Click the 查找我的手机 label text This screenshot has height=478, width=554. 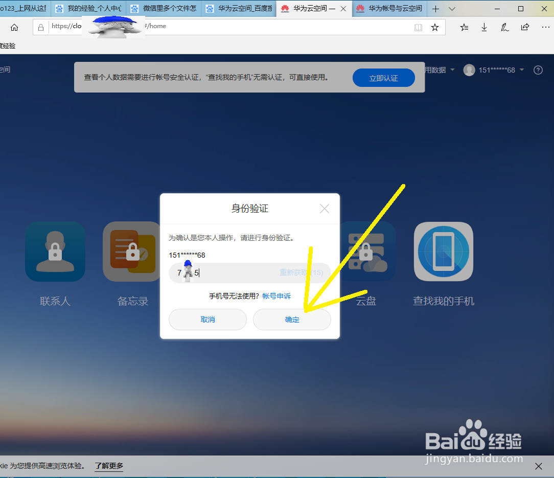coord(444,301)
